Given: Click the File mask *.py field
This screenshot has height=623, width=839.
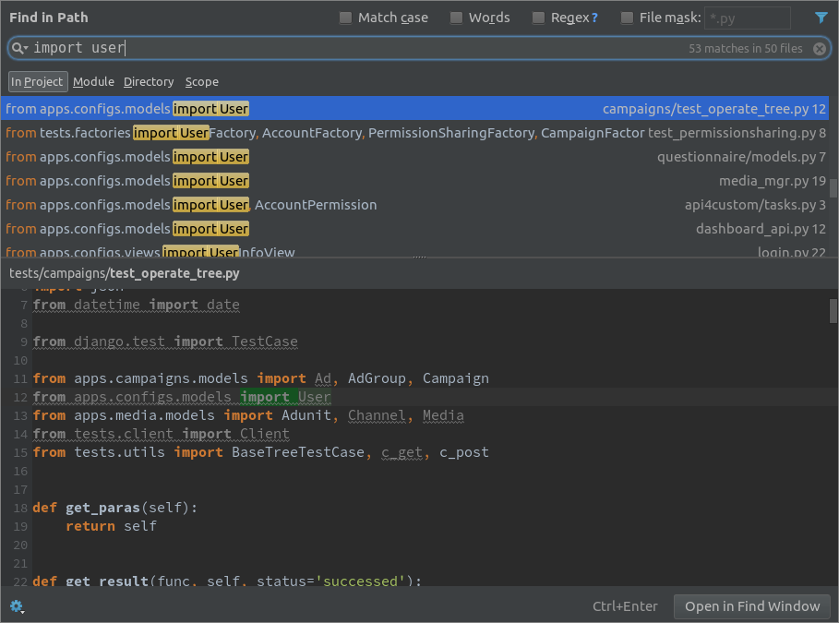Looking at the screenshot, I should tap(747, 18).
